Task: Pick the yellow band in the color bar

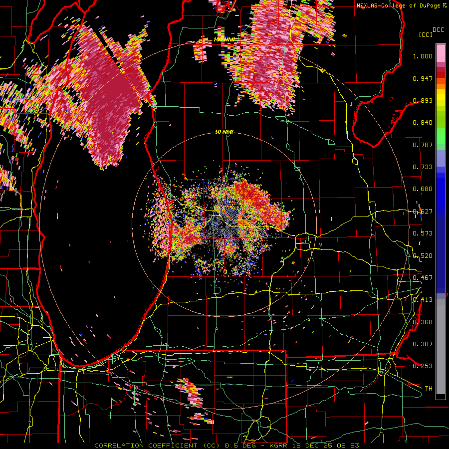Action: tap(441, 100)
